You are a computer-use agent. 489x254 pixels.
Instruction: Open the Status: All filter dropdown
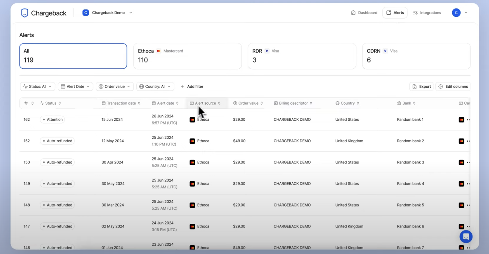tap(37, 86)
